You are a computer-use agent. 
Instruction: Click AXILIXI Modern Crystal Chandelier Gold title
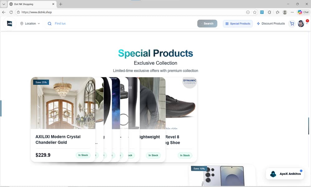[x=58, y=139]
